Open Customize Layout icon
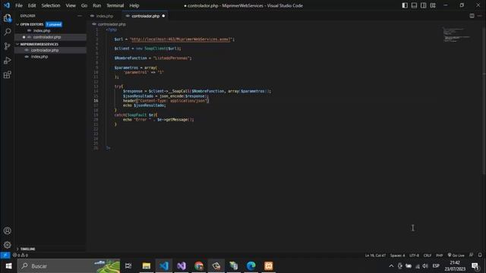 coord(433,5)
